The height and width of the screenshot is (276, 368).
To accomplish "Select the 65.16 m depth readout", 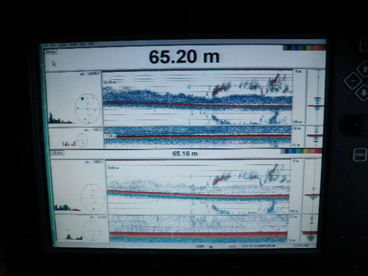I will [185, 153].
